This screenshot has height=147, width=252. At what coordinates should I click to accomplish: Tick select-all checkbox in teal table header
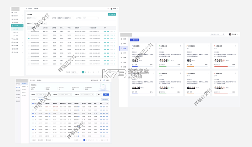(29, 28)
